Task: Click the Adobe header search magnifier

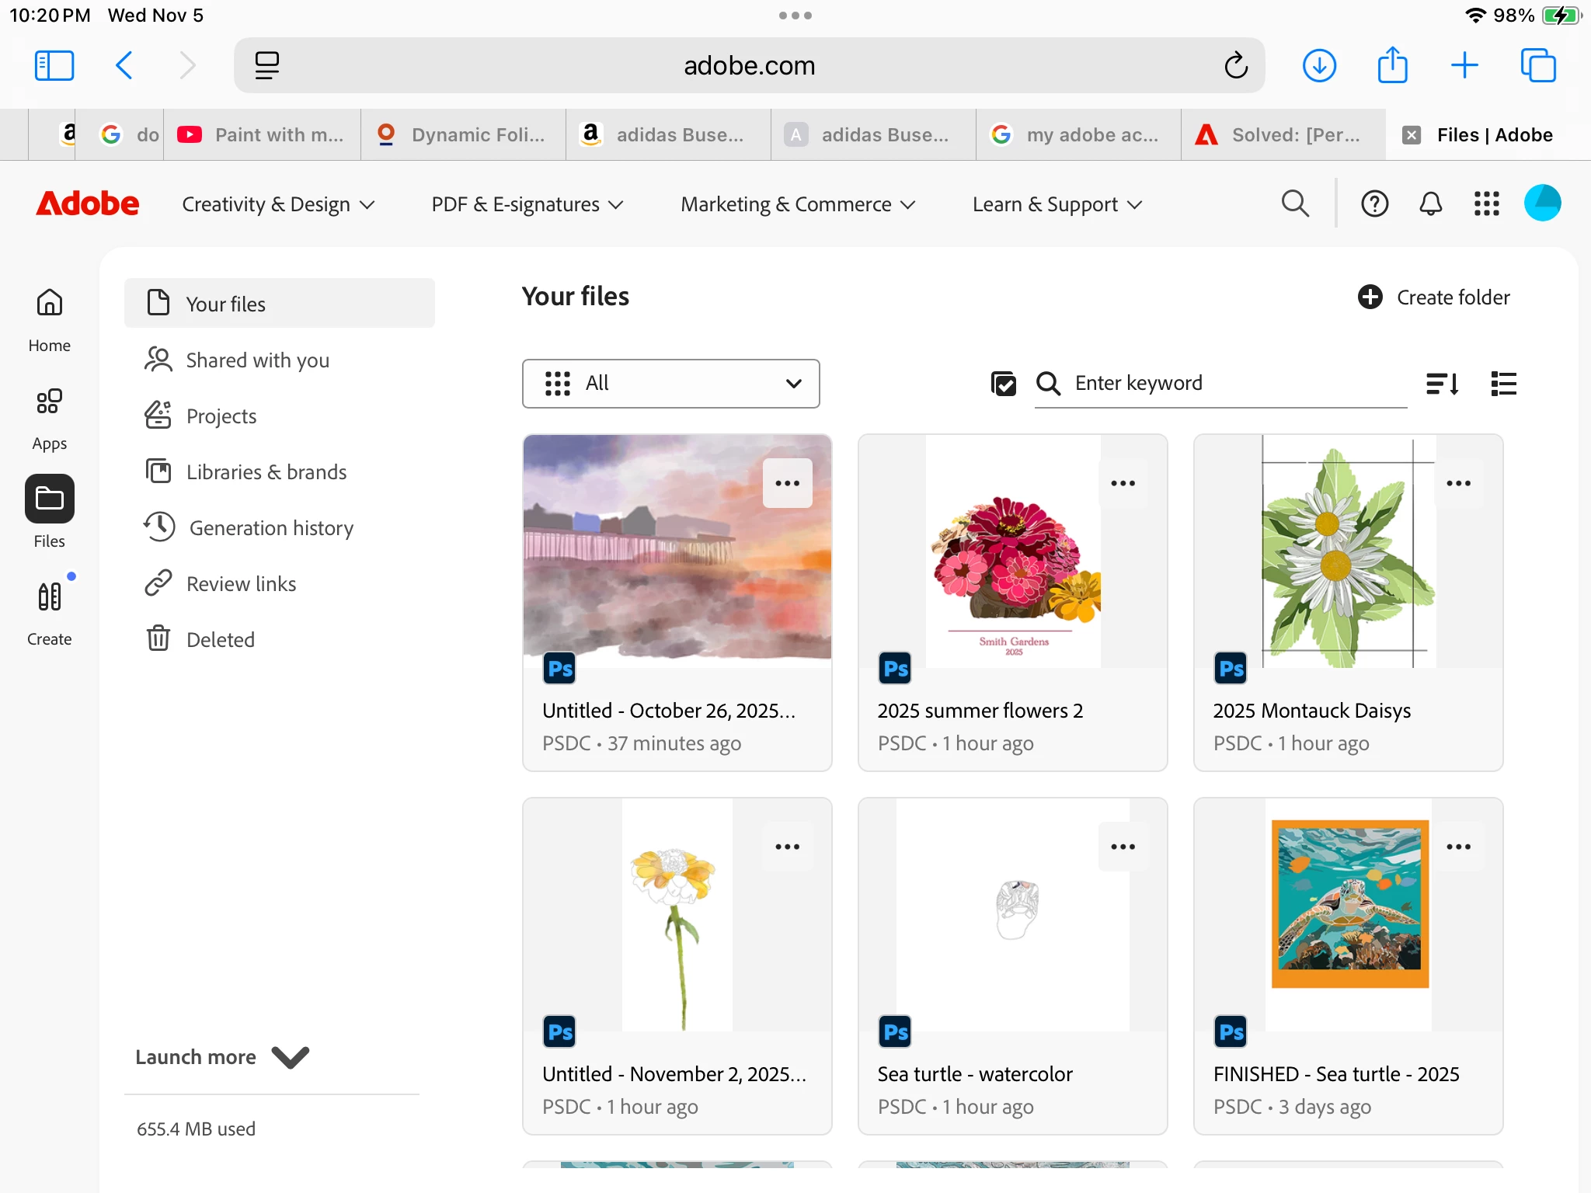Action: (1294, 203)
